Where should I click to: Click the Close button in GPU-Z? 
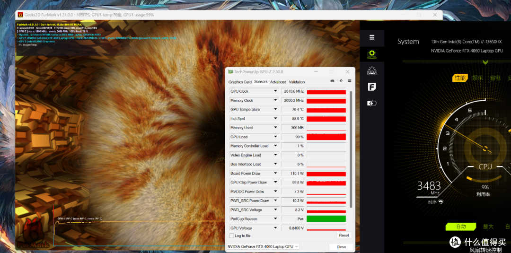tap(341, 247)
